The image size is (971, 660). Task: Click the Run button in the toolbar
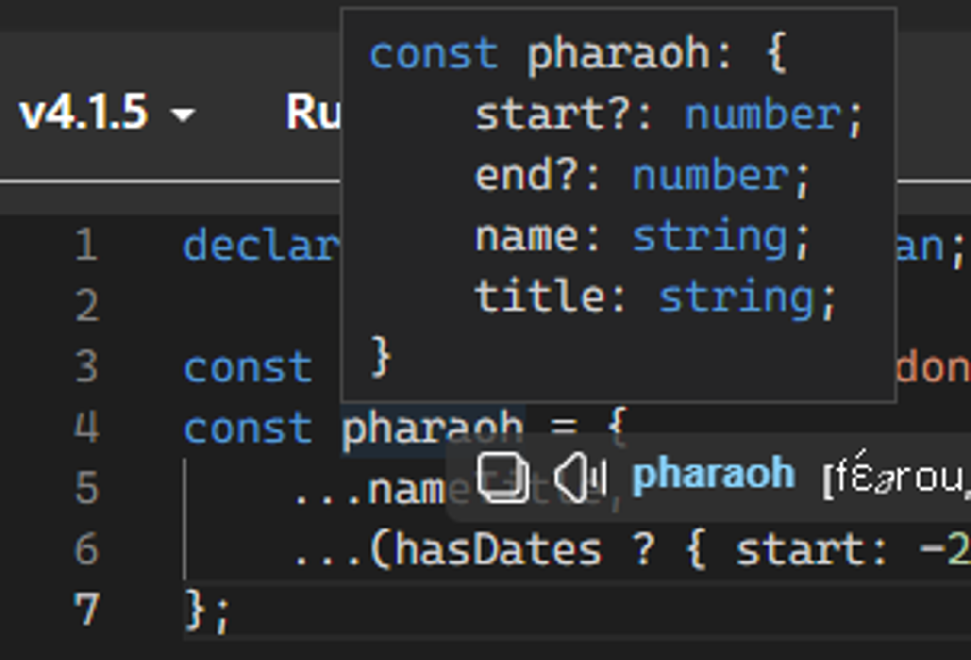pyautogui.click(x=313, y=113)
